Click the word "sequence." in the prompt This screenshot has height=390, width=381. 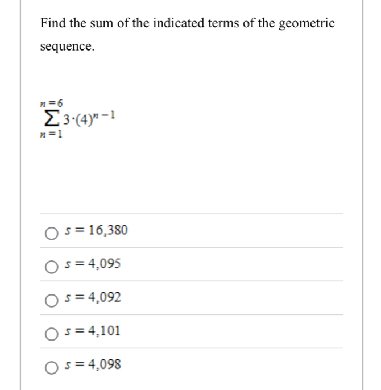[x=67, y=47]
